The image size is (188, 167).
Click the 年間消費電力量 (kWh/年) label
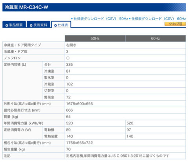23,123
